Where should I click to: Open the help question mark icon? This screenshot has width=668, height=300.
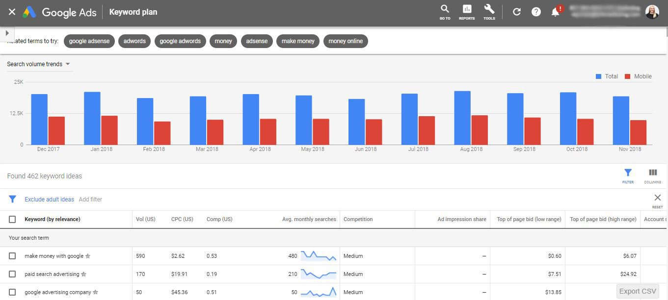click(x=536, y=12)
